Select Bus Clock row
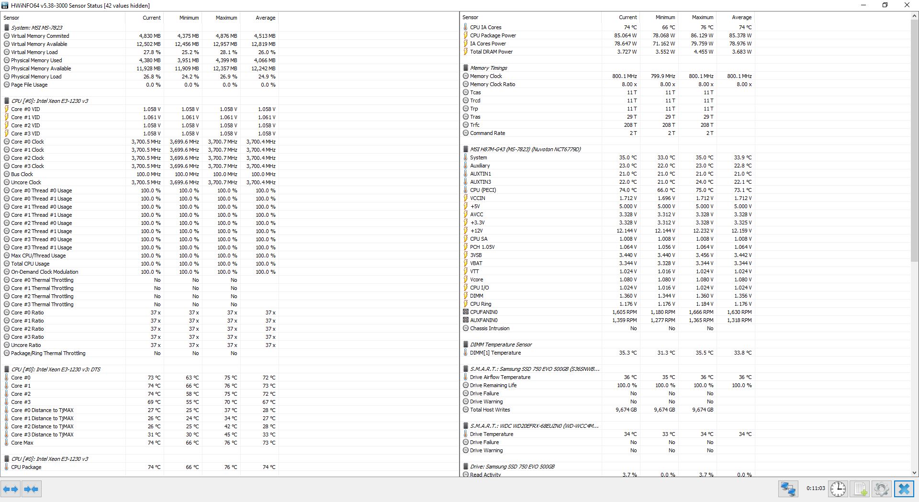 140,174
